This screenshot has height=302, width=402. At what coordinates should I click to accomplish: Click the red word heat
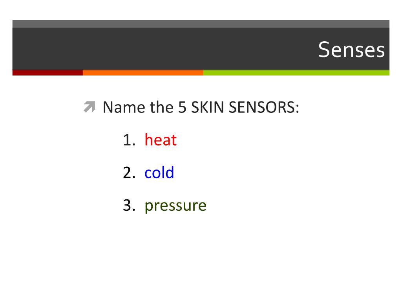pos(161,140)
